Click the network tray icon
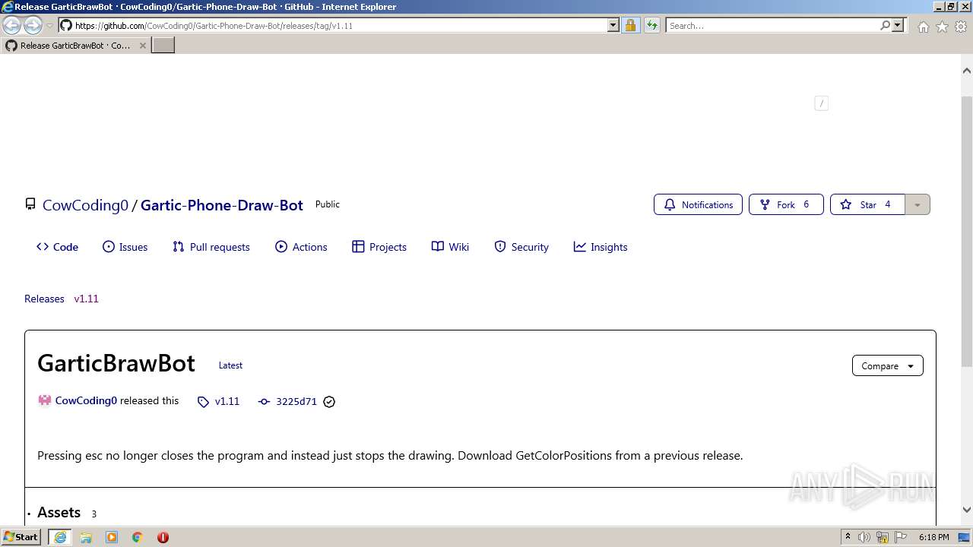The height and width of the screenshot is (547, 973). click(x=883, y=537)
